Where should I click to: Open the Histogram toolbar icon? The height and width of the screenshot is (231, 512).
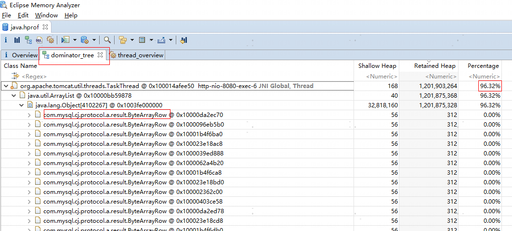(x=17, y=40)
